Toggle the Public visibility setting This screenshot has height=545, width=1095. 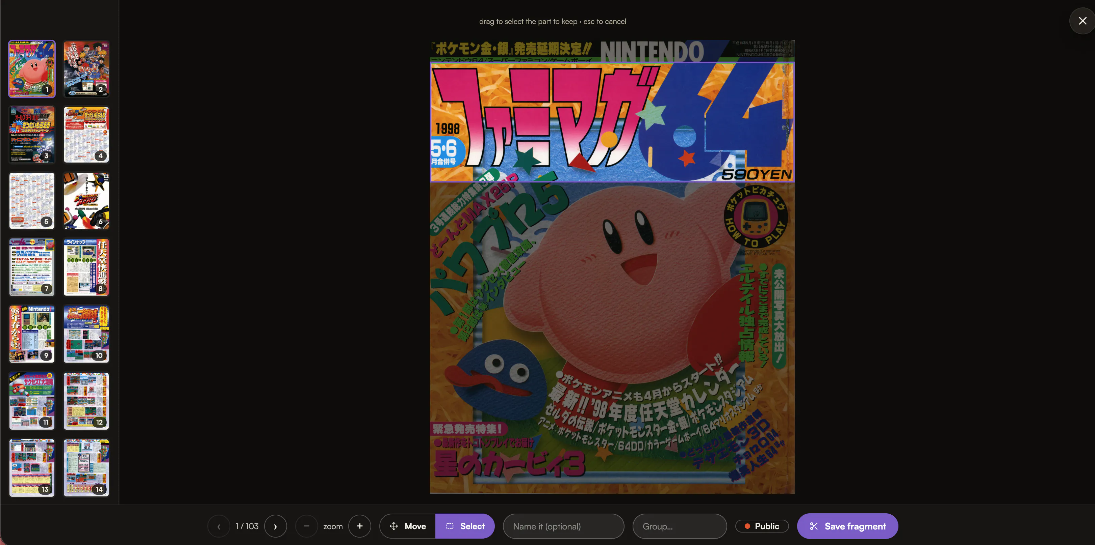pos(762,526)
